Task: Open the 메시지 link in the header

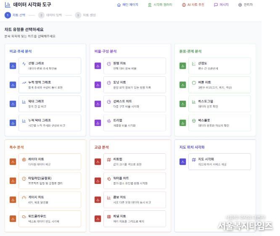Action: coord(221,5)
